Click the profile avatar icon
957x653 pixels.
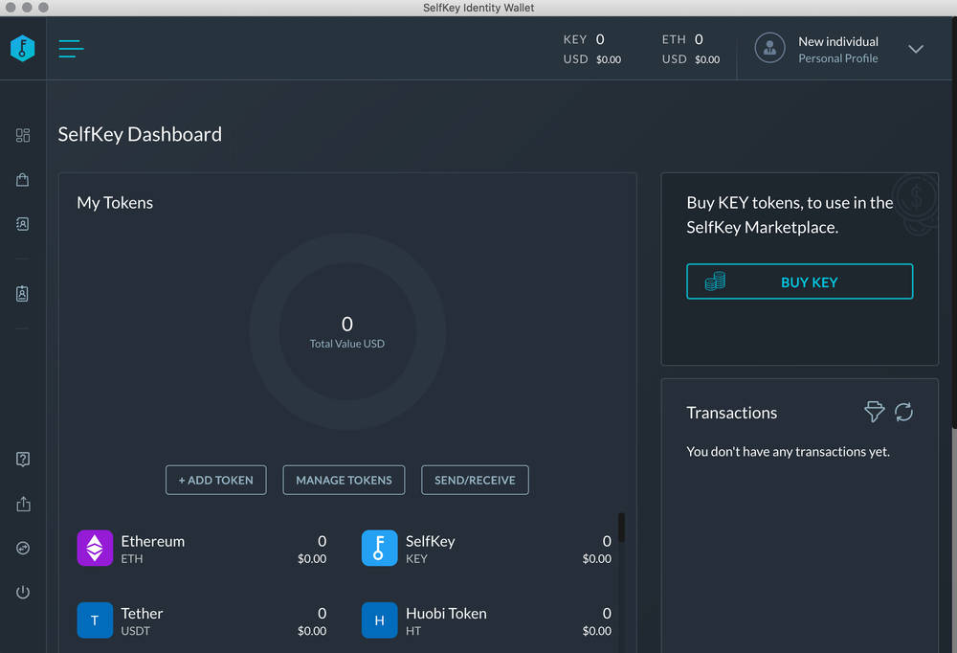click(x=769, y=48)
